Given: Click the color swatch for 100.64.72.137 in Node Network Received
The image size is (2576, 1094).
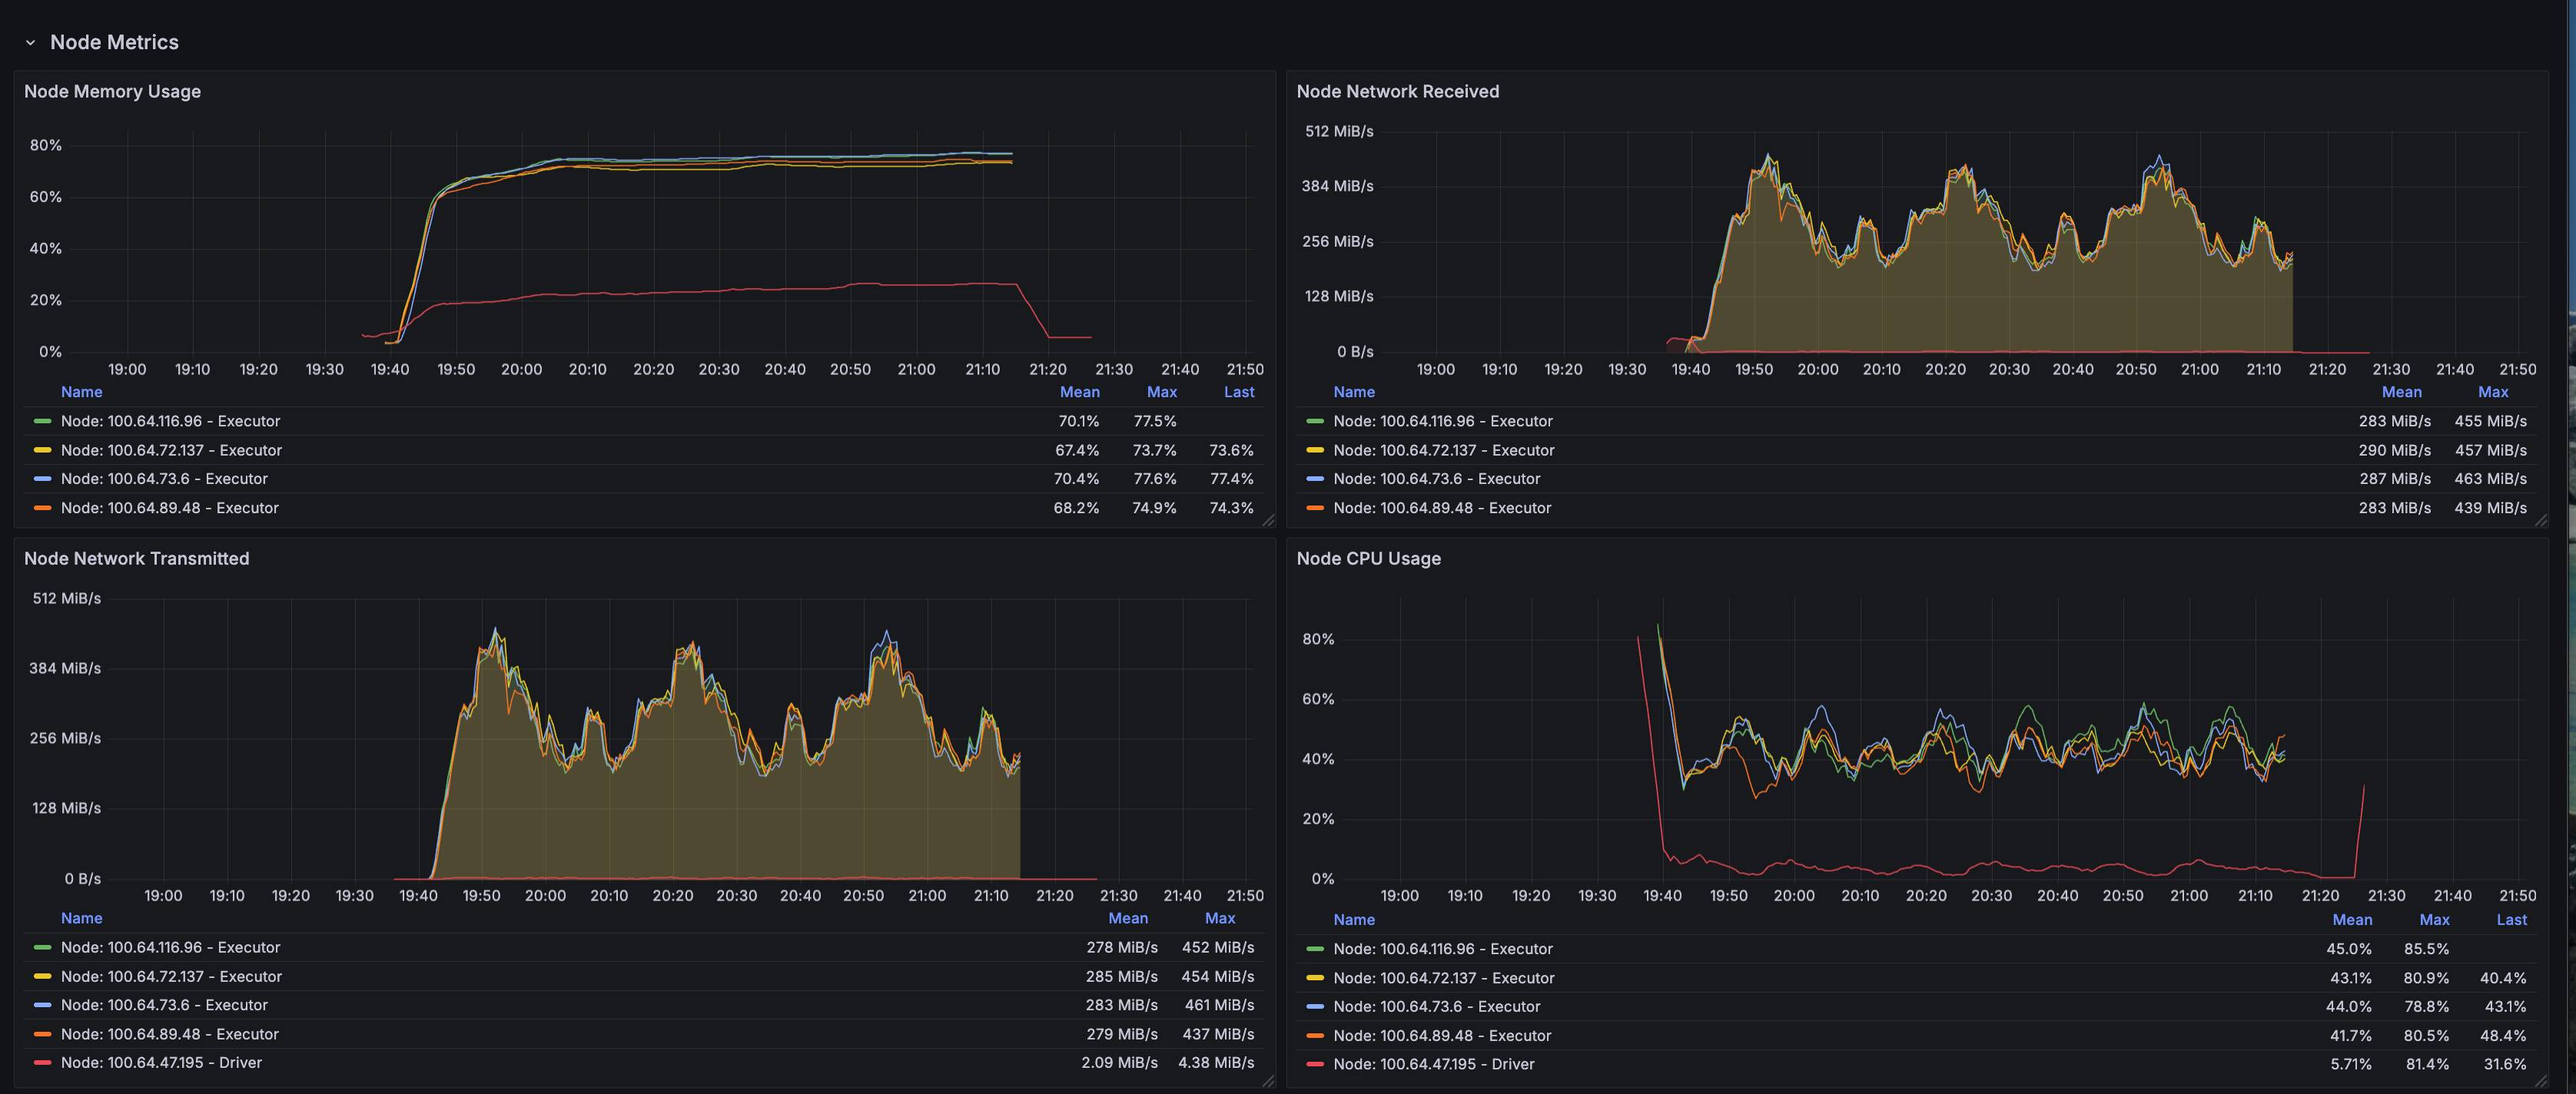Looking at the screenshot, I should (1315, 450).
